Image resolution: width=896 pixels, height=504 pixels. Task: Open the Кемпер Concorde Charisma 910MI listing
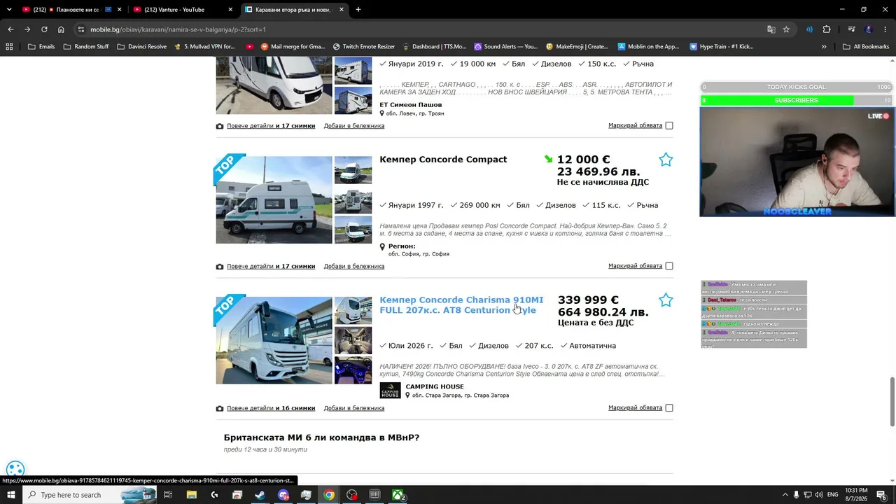(x=461, y=305)
